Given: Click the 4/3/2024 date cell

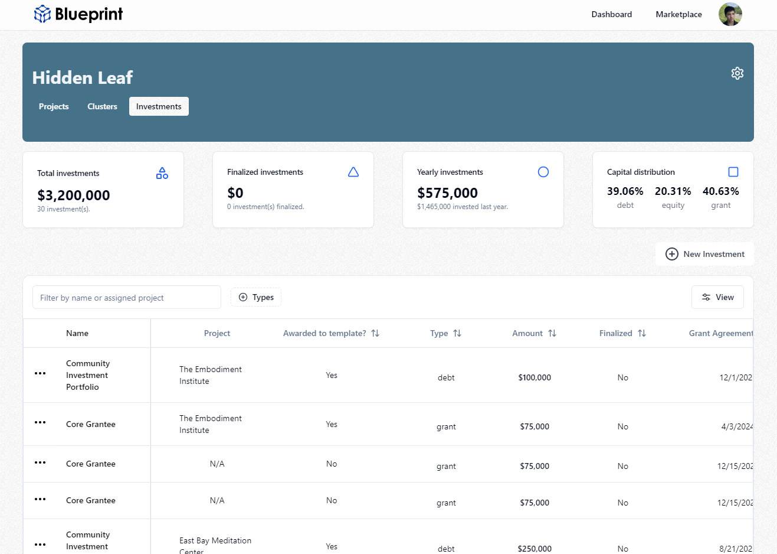Looking at the screenshot, I should [737, 426].
